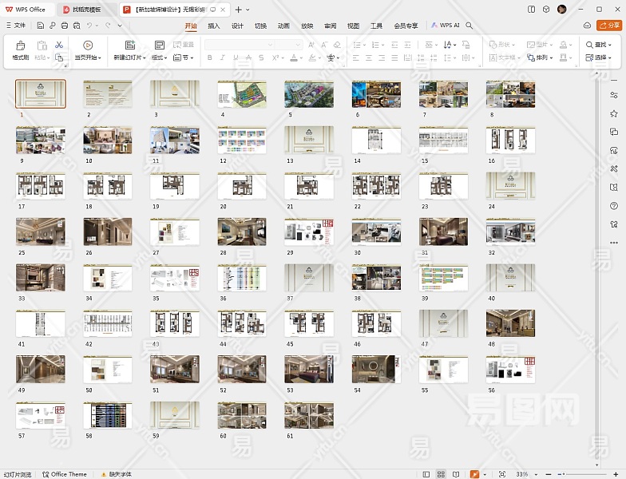Toggle slide sorter grid view button
Screen dimensions: 626x479
(x=440, y=474)
